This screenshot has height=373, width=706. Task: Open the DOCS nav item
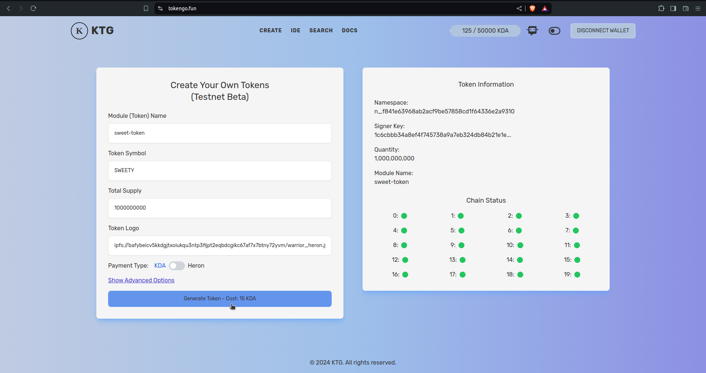click(350, 30)
